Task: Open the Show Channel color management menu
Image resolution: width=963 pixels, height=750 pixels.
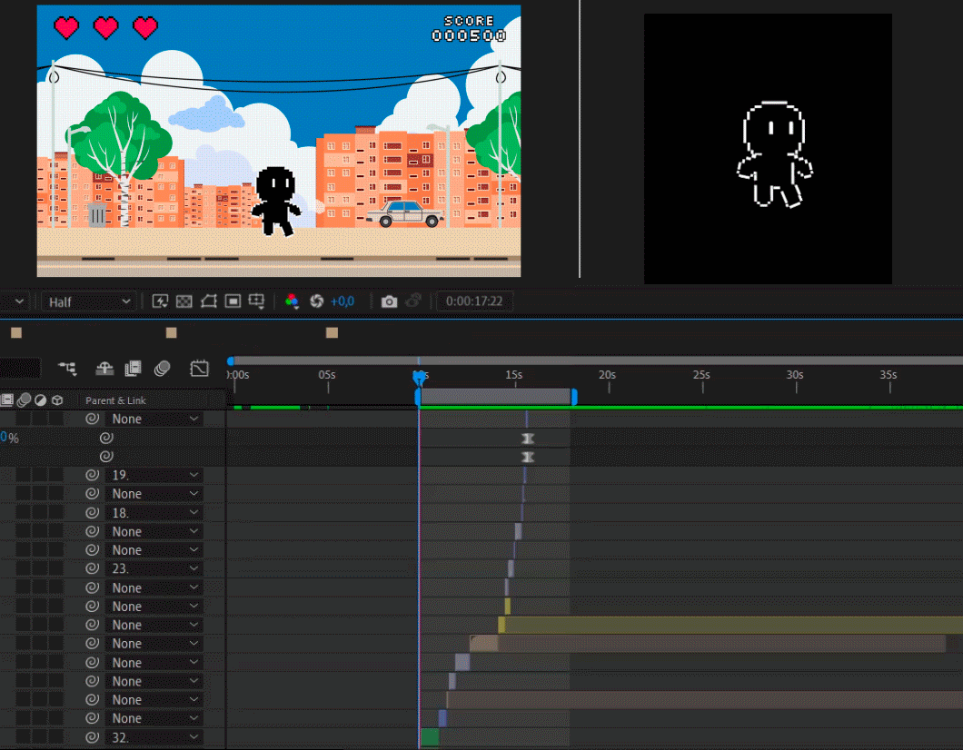Action: coord(292,301)
